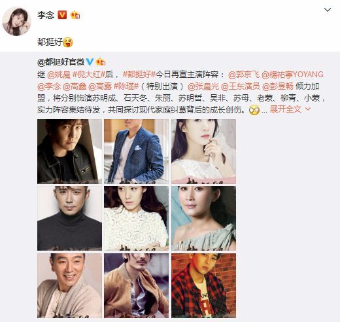Open the post options chevron menu
The width and height of the screenshot is (340, 322).
[x=328, y=10]
